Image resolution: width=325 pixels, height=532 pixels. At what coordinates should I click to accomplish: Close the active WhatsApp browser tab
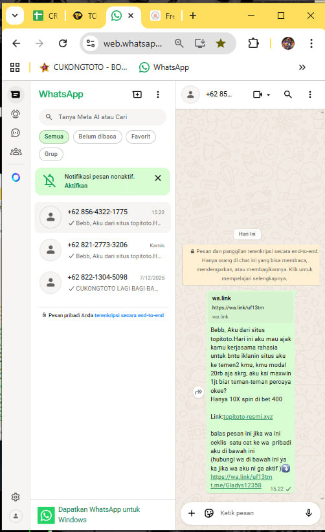click(x=131, y=16)
